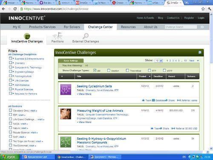Click Referral icon for Cyclazinium Salts

pyautogui.click(x=179, y=100)
